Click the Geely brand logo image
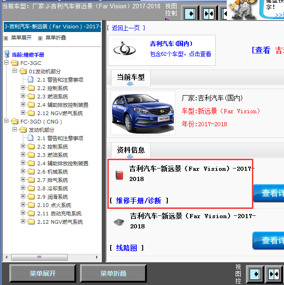Screen dimensions: 284x285 pyautogui.click(x=125, y=49)
